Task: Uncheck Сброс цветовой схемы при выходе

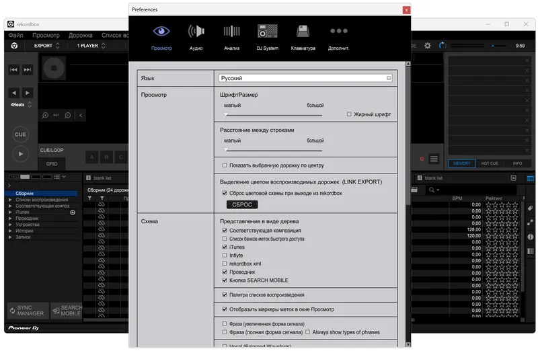Action: point(225,193)
